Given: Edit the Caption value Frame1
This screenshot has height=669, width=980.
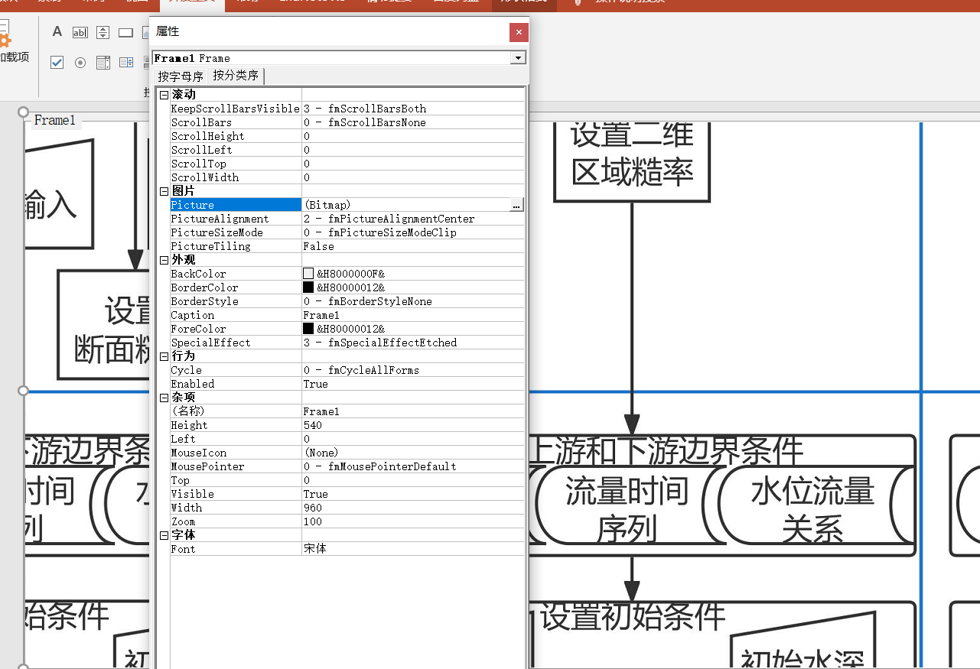Looking at the screenshot, I should [413, 315].
